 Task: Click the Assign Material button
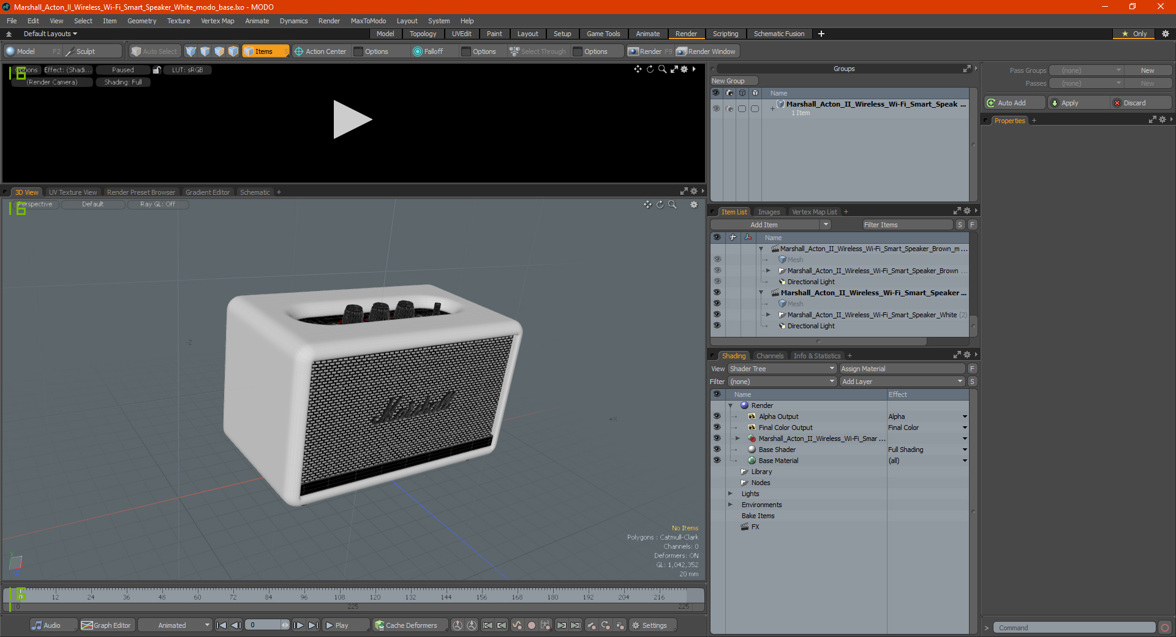click(x=902, y=369)
